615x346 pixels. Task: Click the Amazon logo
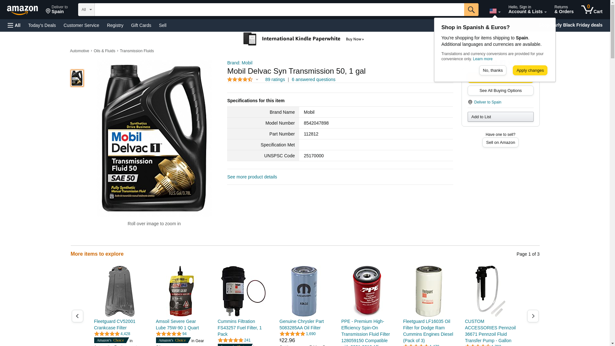pos(22,10)
